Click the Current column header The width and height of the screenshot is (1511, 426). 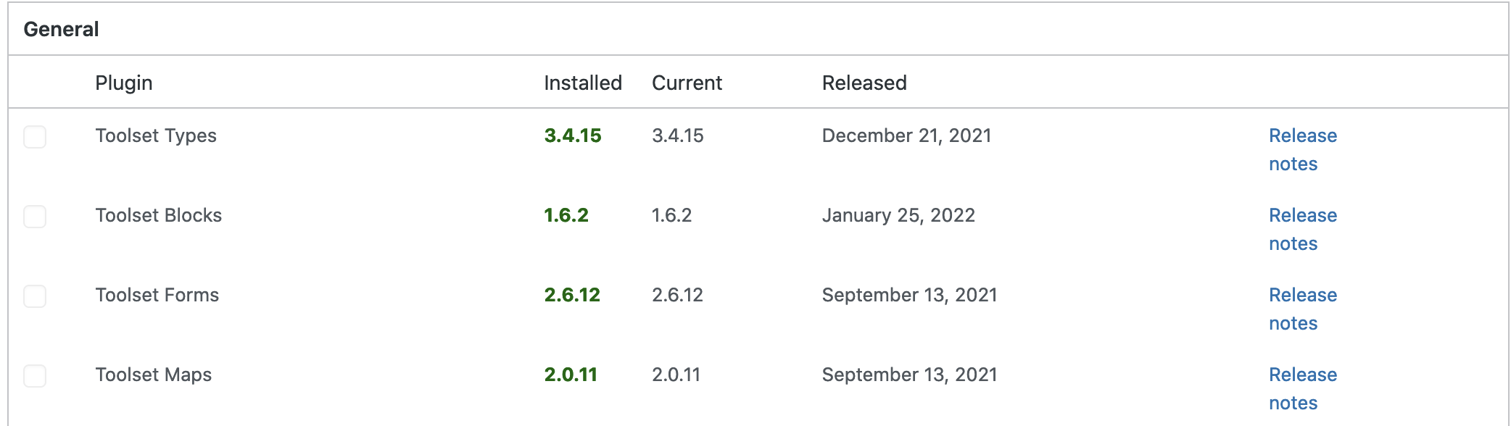click(687, 83)
